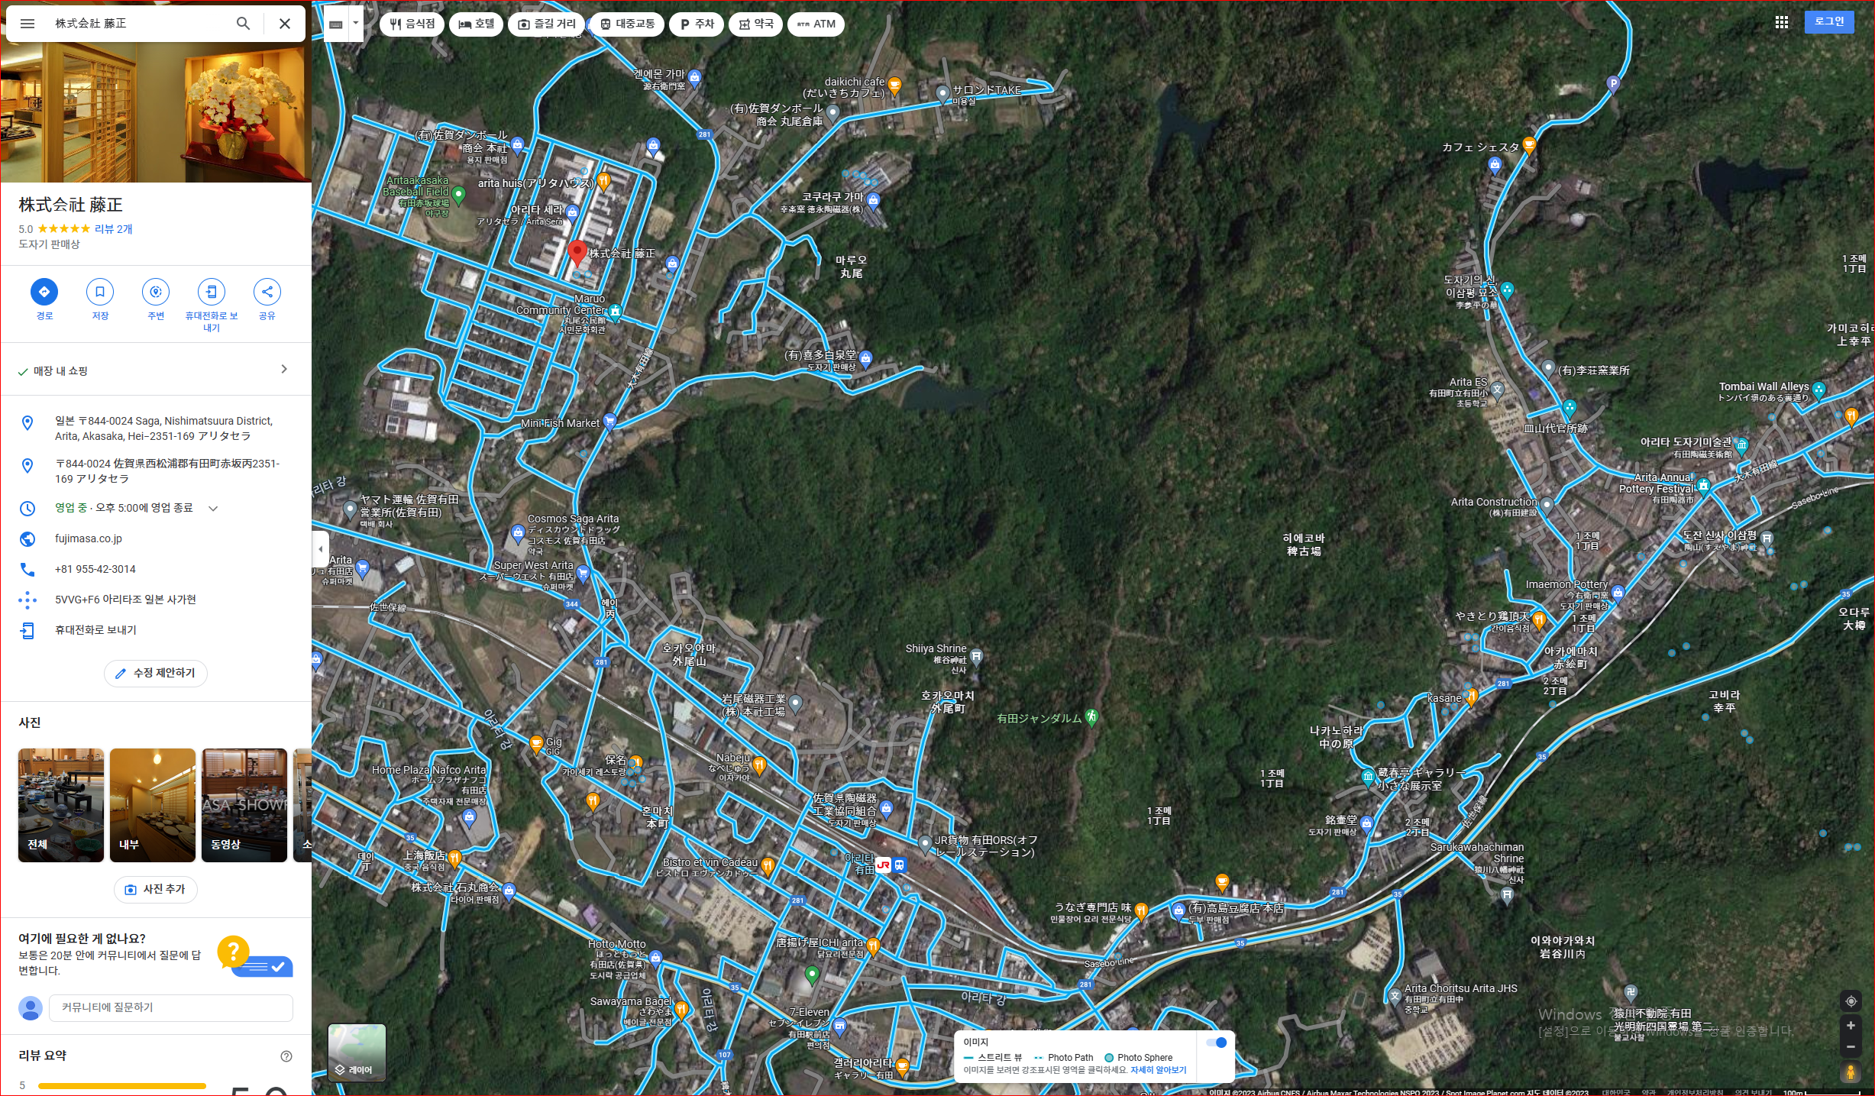This screenshot has width=1875, height=1096.
Task: Open Google apps grid icon
Action: pos(1782,22)
